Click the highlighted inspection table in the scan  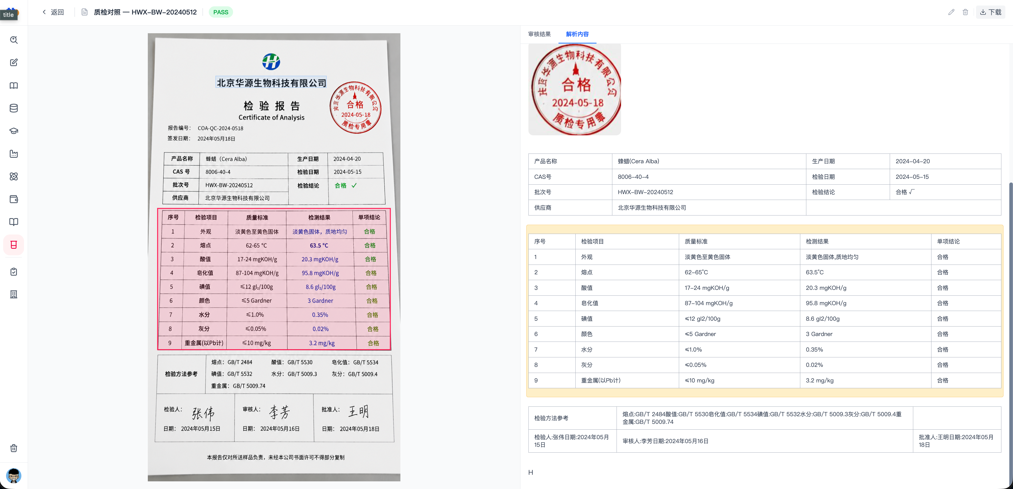pos(274,279)
